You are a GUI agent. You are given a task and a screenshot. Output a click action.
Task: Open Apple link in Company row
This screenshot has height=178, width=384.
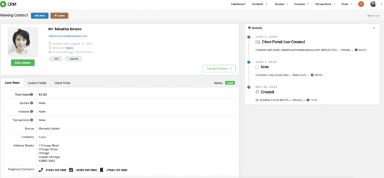pos(42,137)
